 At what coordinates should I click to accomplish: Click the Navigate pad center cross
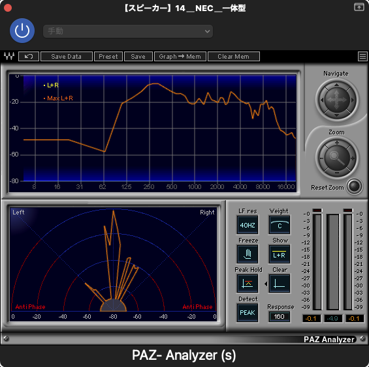point(337,100)
